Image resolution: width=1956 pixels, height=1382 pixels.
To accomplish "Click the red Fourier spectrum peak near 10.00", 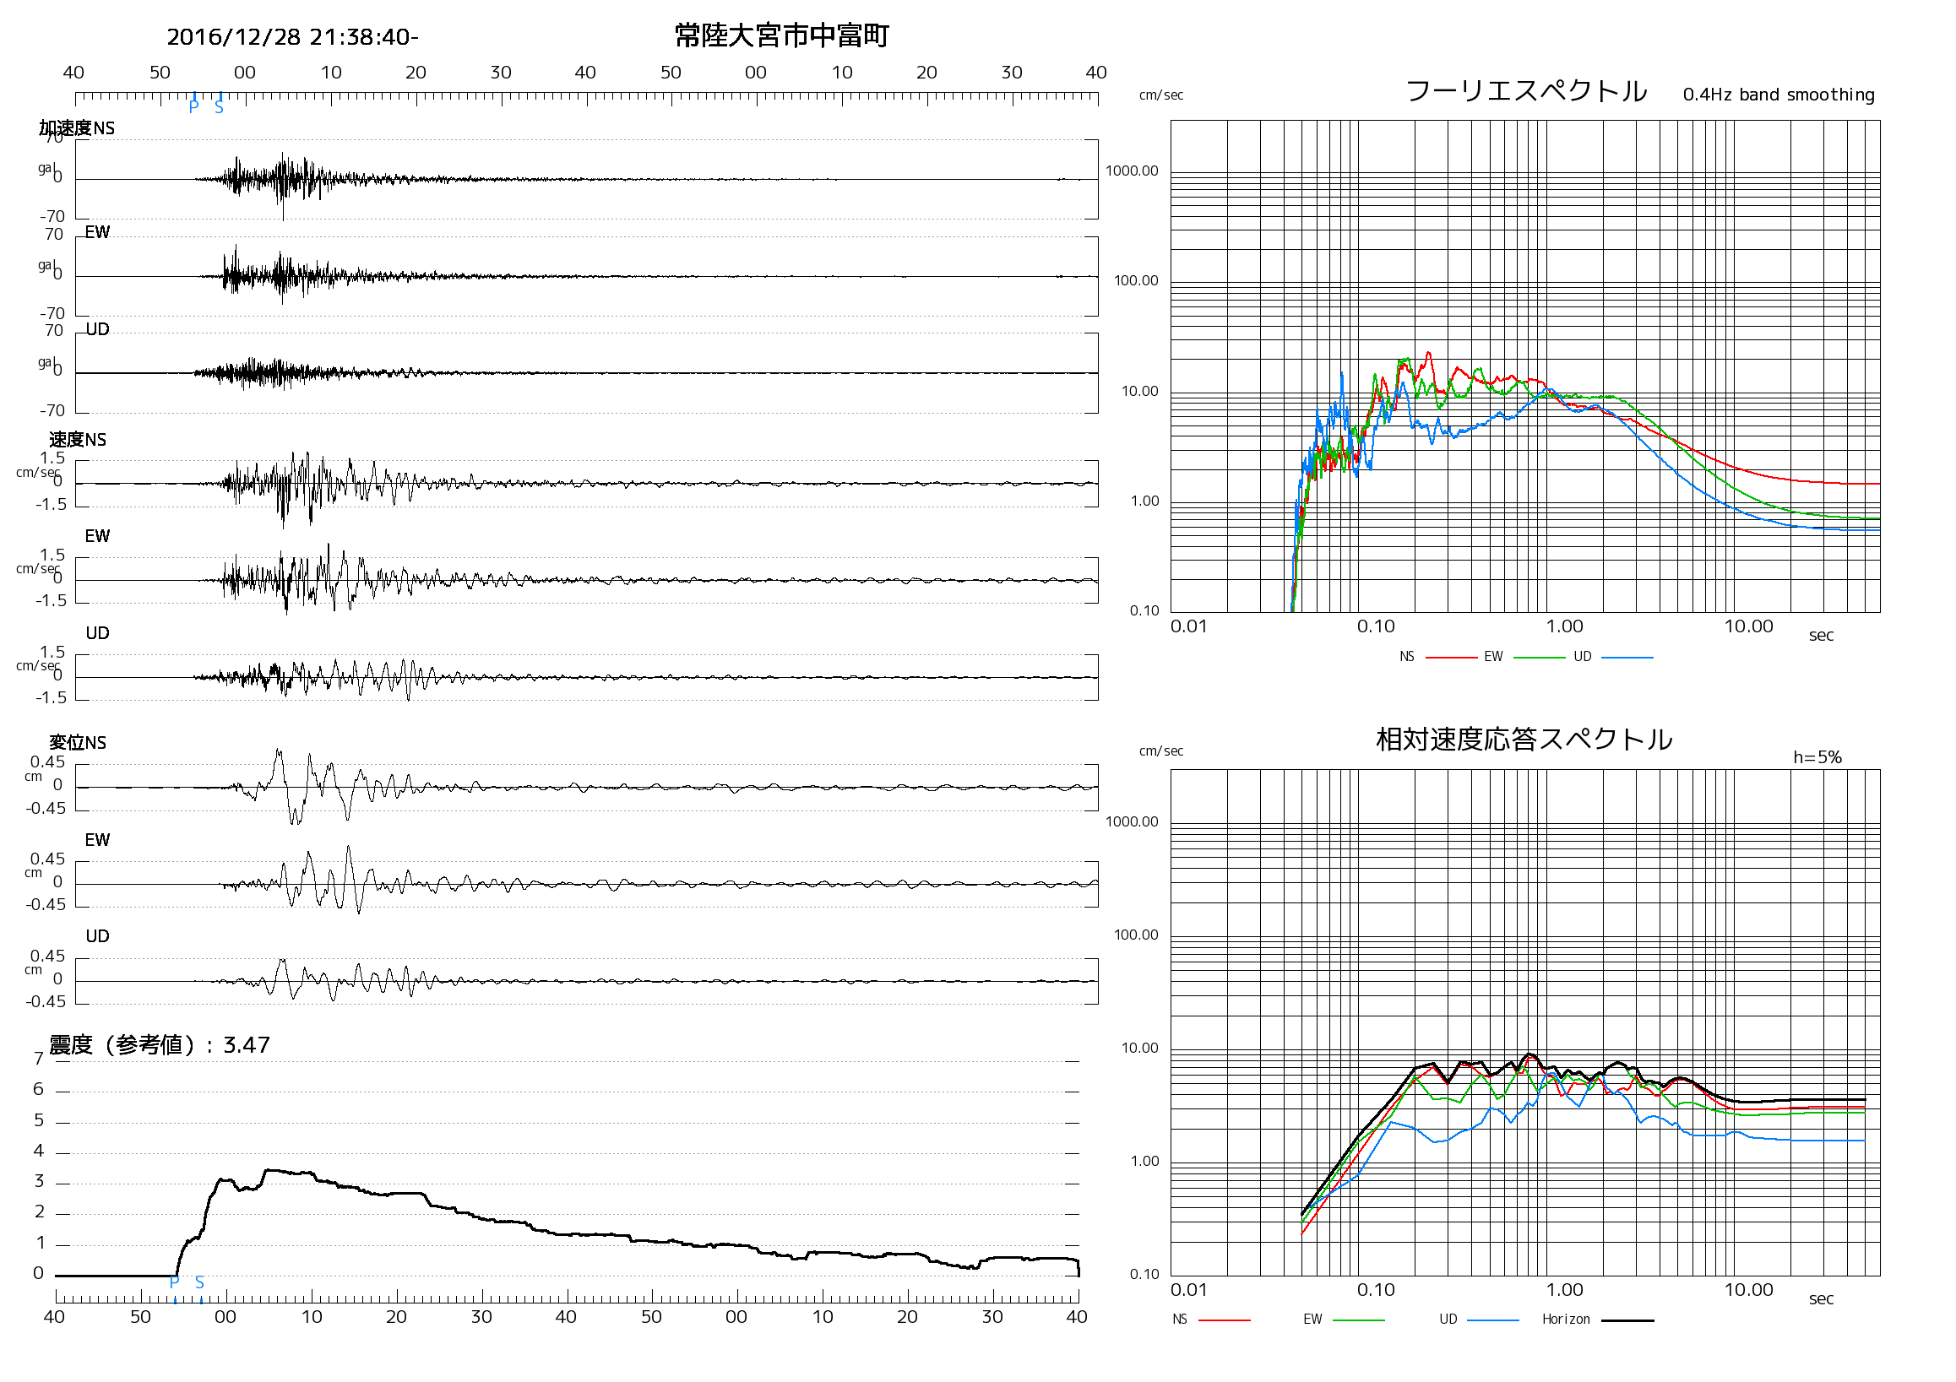I will [x=1428, y=355].
